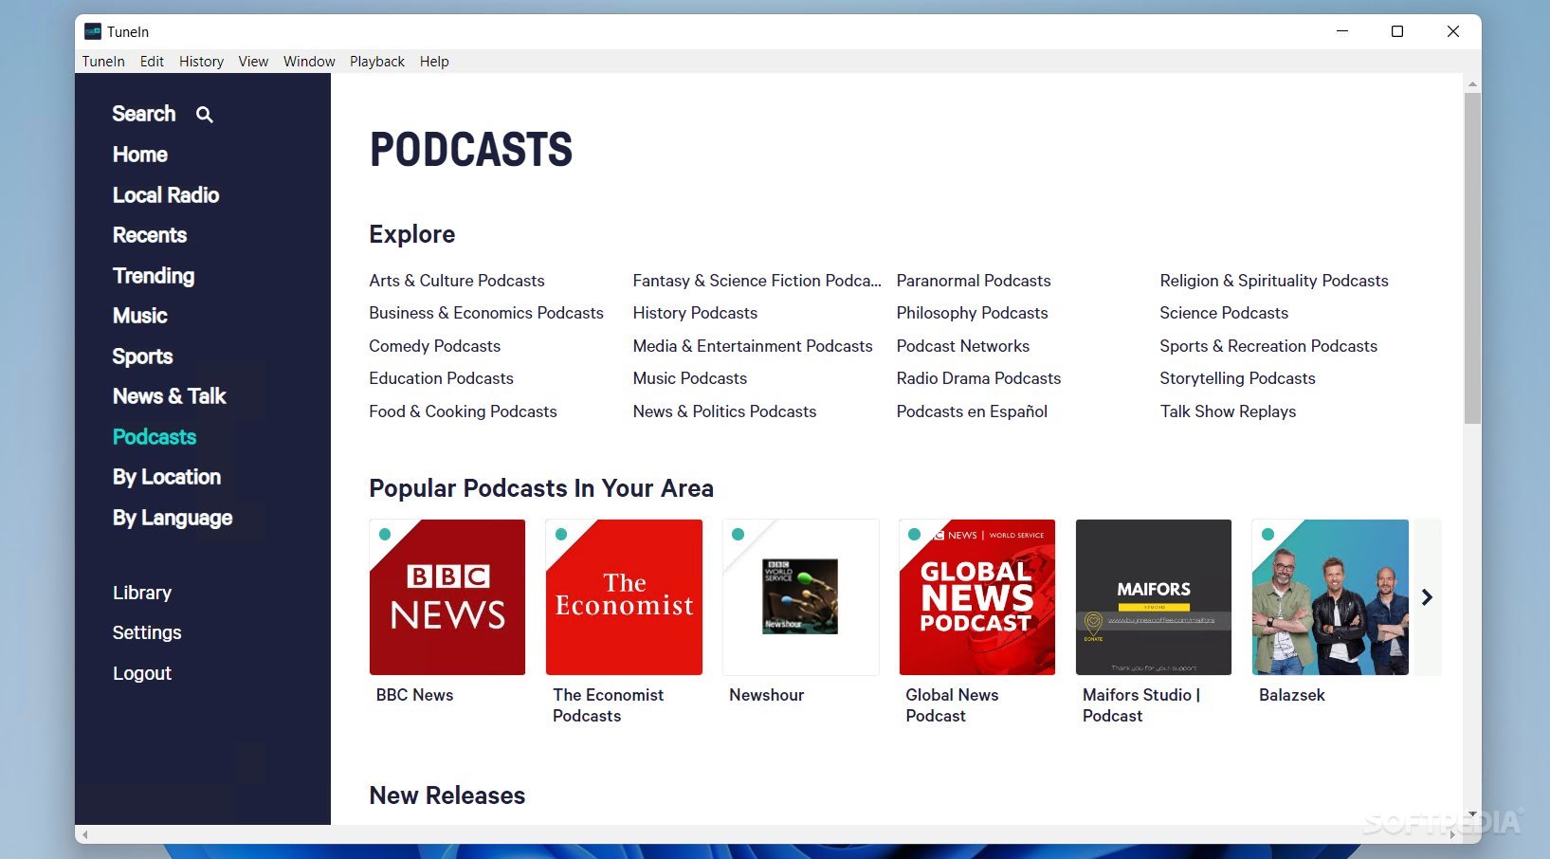The height and width of the screenshot is (859, 1550).
Task: Explore Education Podcasts
Action: pyautogui.click(x=442, y=378)
